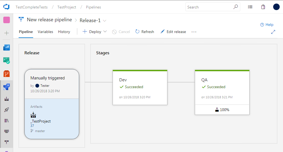Screen dimensions: 283x152
Task: Toggle full screen view arrow icon
Action: (x=273, y=32)
